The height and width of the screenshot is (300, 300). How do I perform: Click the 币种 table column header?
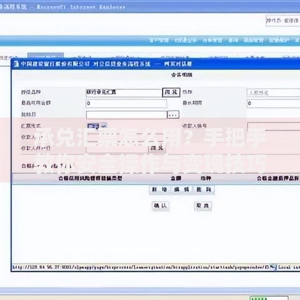(x=206, y=178)
